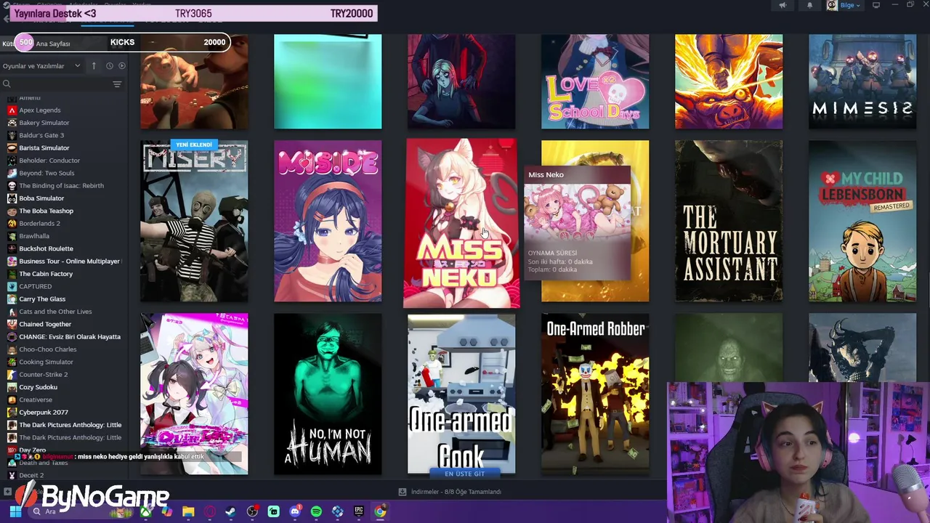930x523 pixels.
Task: Open Google Chrome from the taskbar
Action: [380, 511]
